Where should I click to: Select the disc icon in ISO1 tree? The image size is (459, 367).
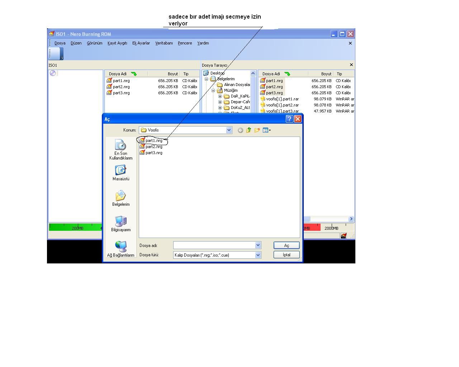coord(53,73)
